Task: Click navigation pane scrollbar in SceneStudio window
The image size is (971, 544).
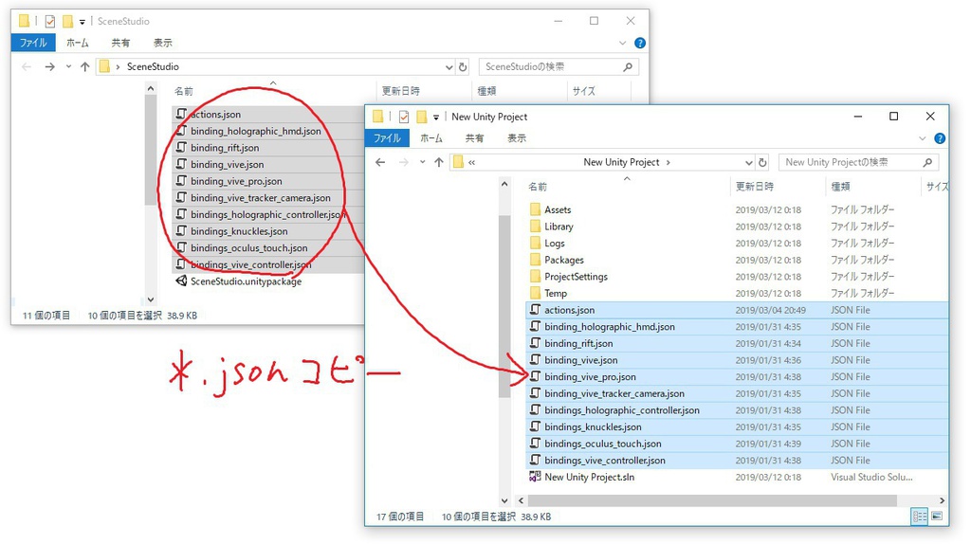Action: point(151,151)
